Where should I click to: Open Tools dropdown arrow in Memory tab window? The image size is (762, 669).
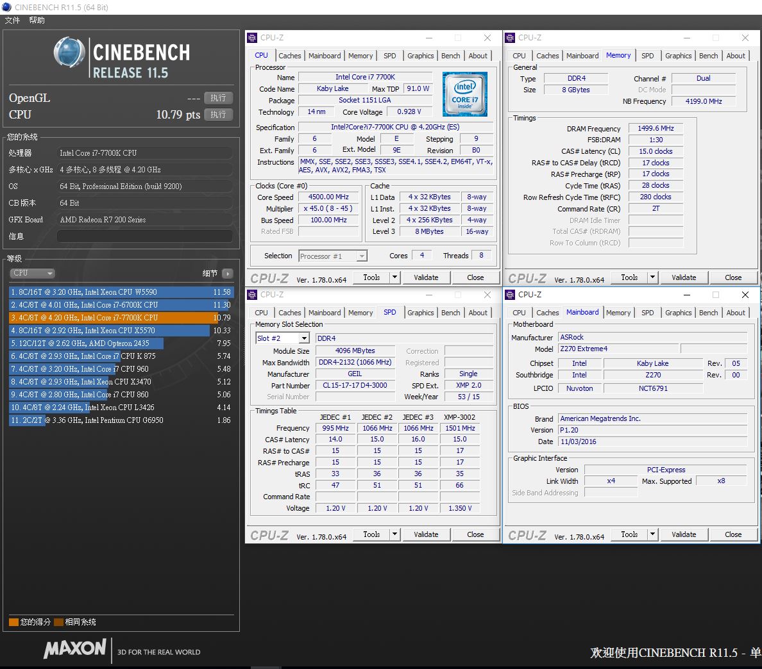coord(653,277)
